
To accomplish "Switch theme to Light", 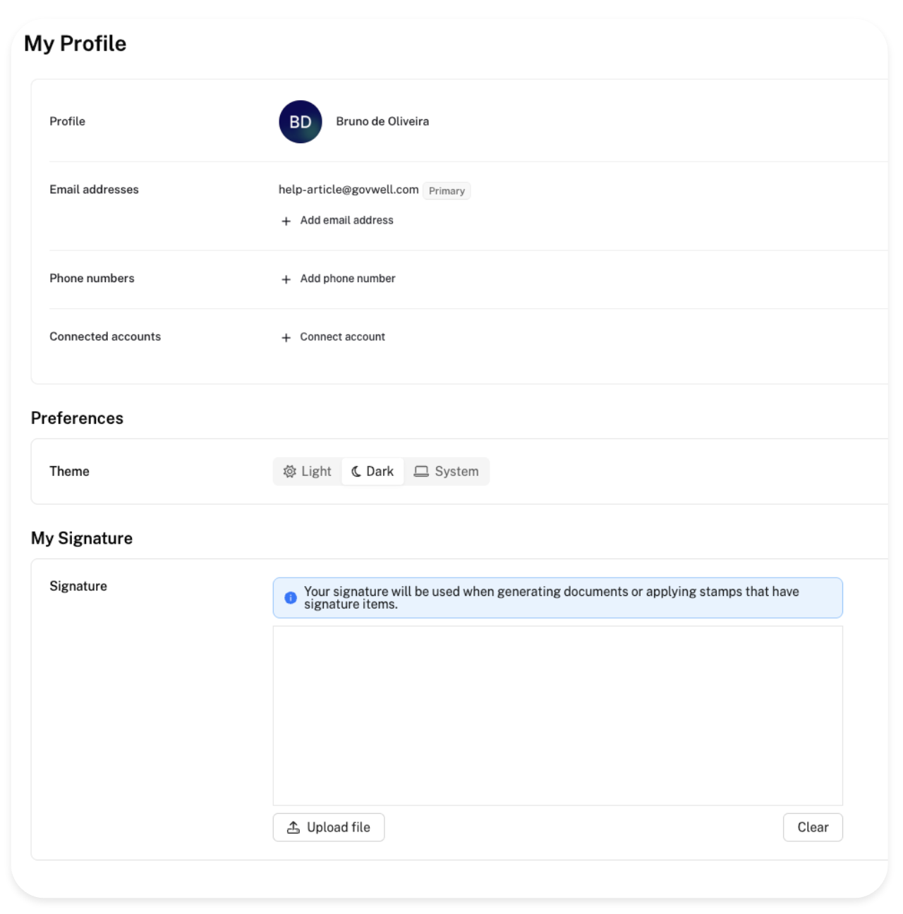I will 308,472.
